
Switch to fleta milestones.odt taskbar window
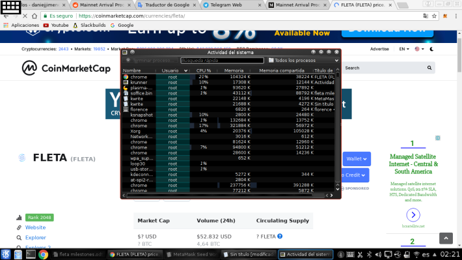coord(78,254)
